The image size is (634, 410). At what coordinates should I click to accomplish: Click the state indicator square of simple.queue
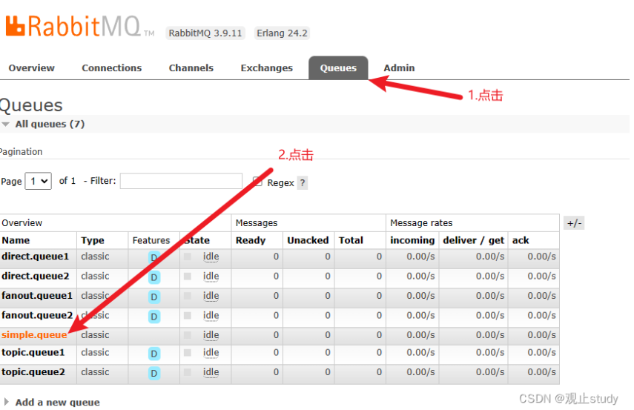click(188, 335)
